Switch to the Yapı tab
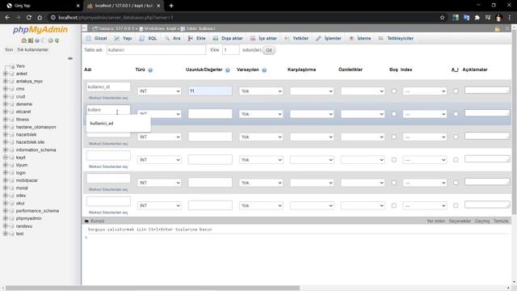 124,38
